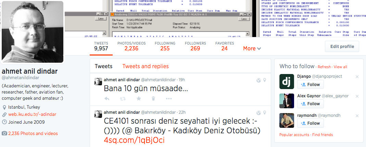Open the 2,236 Photos and videos link
Viewport: 366px width, 147px height.
pyautogui.click(x=33, y=133)
